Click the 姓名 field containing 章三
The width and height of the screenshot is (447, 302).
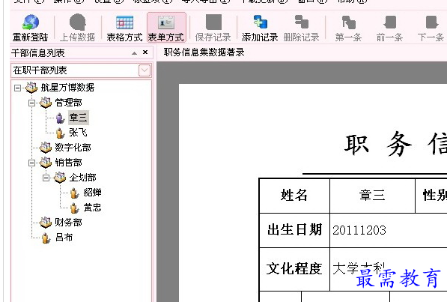pos(372,196)
